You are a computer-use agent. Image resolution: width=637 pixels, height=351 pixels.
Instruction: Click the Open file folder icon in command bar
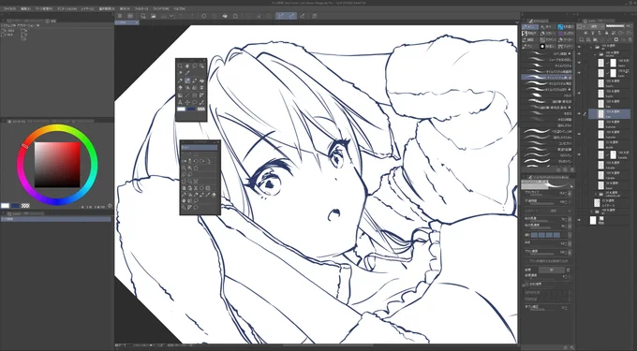153,16
